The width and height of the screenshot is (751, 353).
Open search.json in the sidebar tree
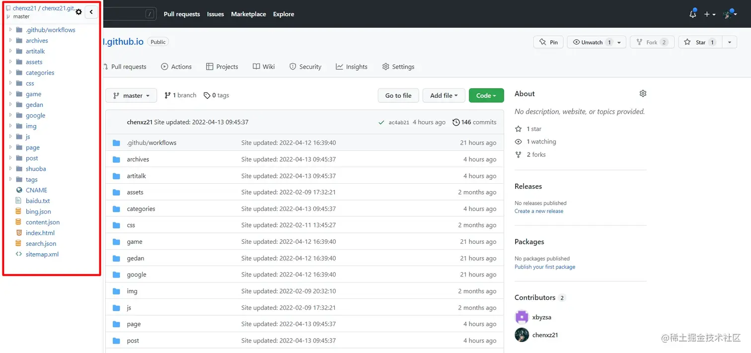click(x=41, y=244)
